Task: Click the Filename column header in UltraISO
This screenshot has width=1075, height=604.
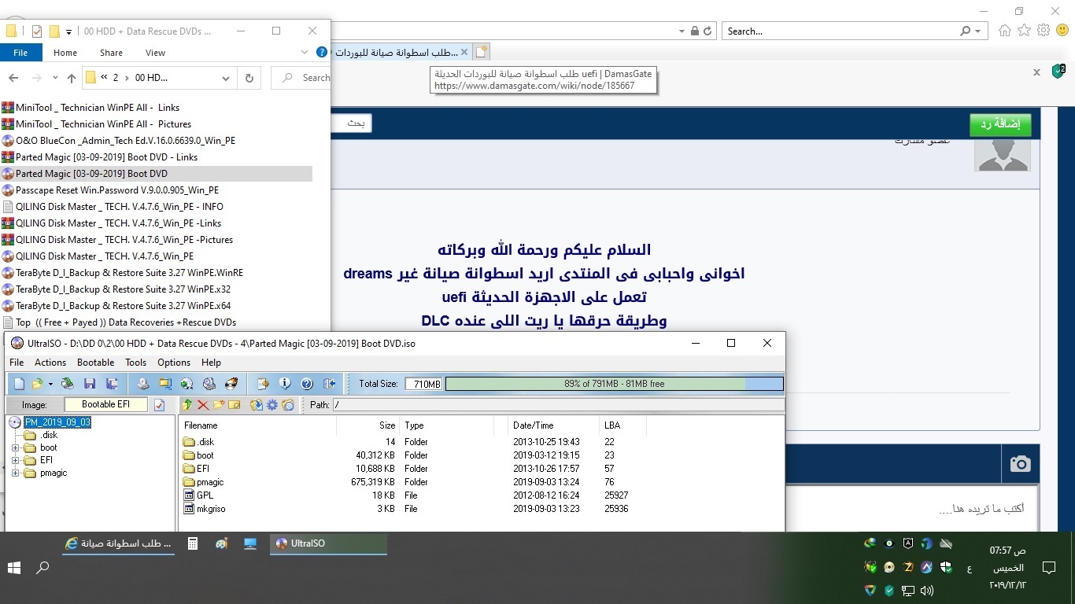Action: (x=257, y=425)
